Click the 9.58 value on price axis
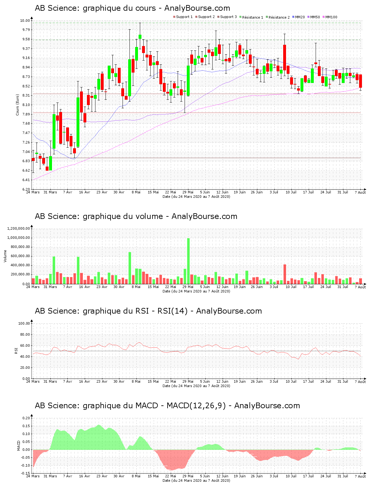 (26, 39)
